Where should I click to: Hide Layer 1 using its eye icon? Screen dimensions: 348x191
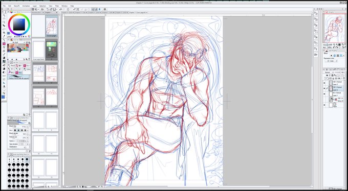(324, 94)
